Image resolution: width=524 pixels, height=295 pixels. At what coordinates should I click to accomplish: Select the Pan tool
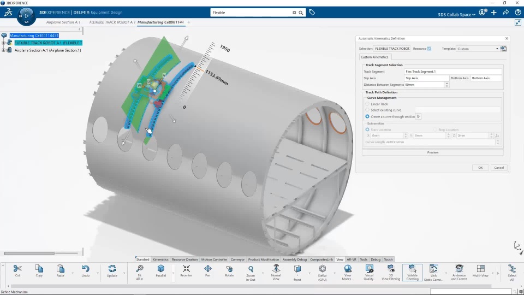click(208, 270)
